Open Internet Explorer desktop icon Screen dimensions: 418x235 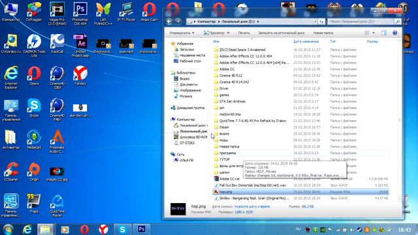pos(11,77)
